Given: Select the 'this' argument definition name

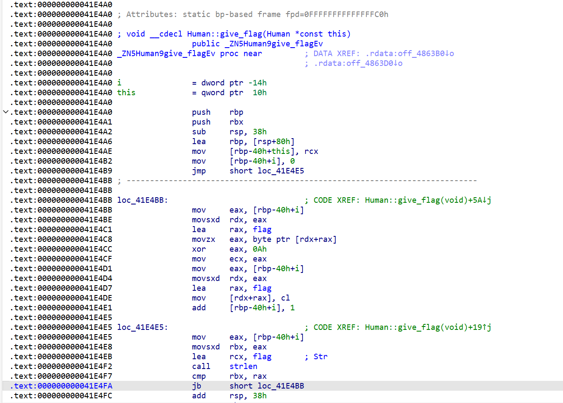Looking at the screenshot, I should pyautogui.click(x=126, y=93).
